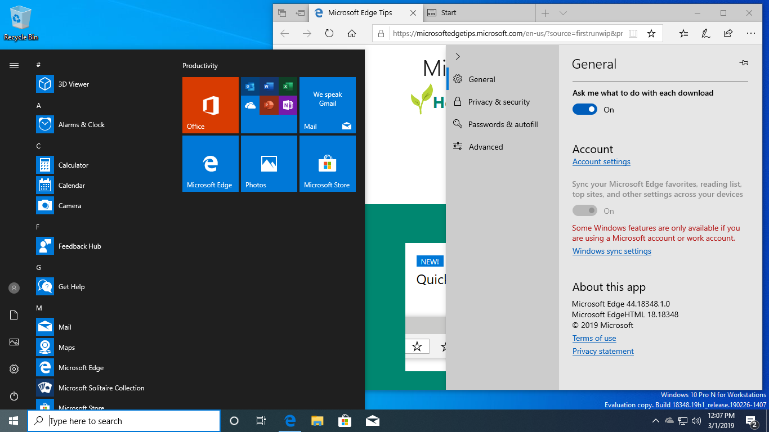Toggle Reading view in Edge address bar
The height and width of the screenshot is (432, 769).
pyautogui.click(x=633, y=34)
